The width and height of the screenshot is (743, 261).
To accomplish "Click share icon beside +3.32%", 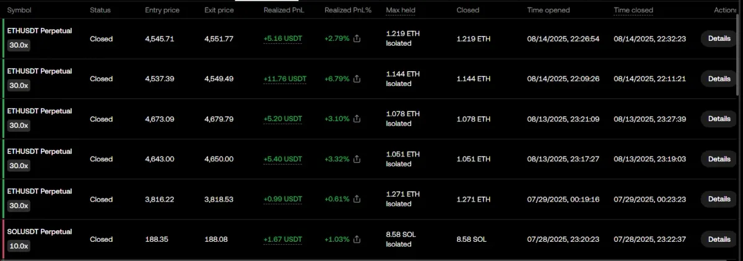I will click(357, 159).
